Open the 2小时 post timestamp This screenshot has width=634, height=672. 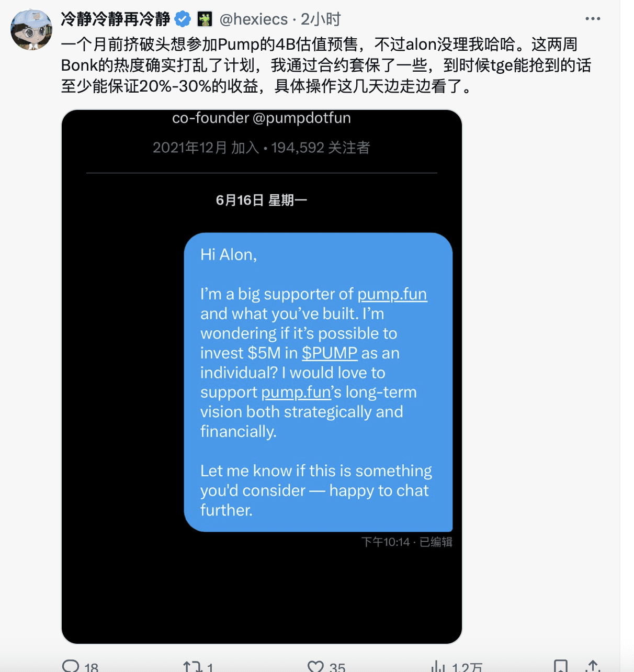click(x=321, y=19)
